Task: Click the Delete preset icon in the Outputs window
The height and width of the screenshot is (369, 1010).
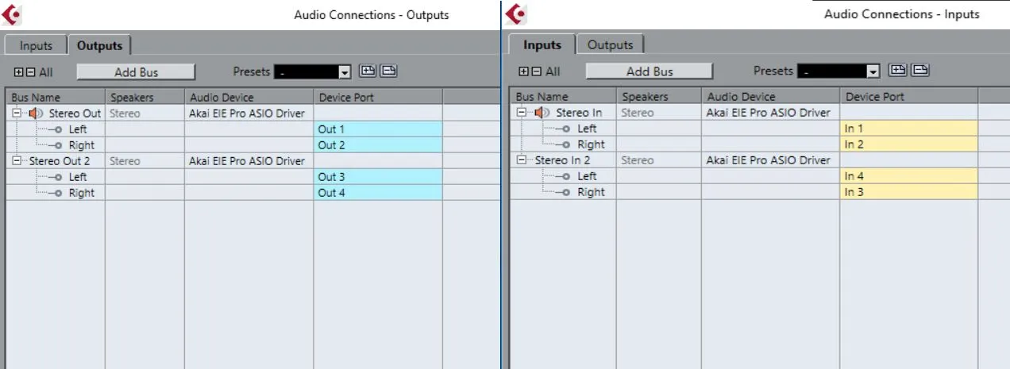Action: [x=388, y=71]
